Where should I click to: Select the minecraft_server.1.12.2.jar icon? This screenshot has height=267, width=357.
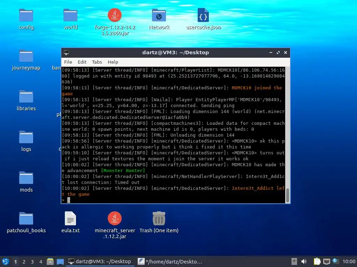click(114, 219)
